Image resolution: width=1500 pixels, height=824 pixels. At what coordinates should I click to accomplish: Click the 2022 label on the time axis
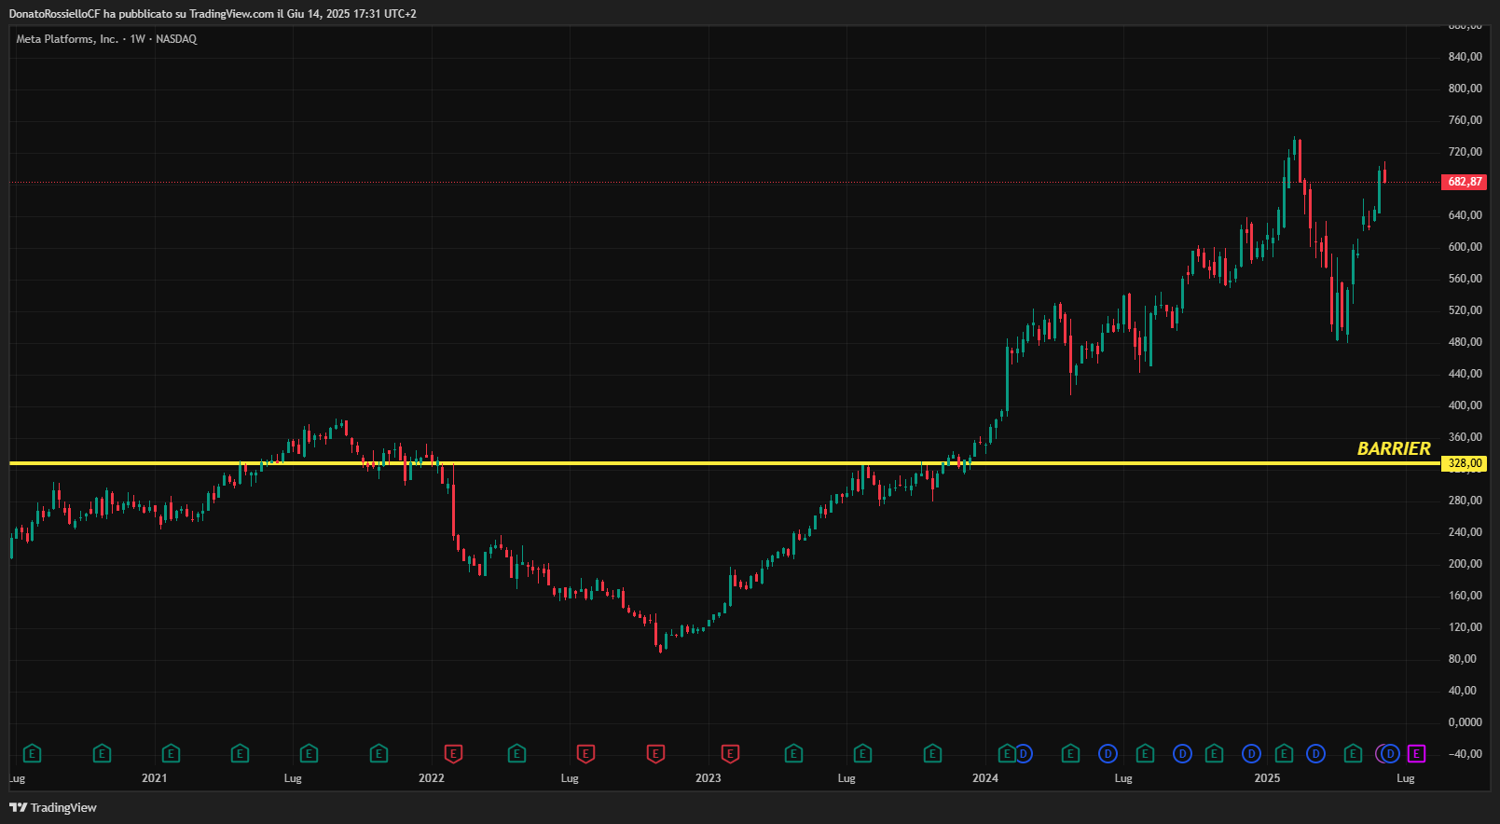432,777
